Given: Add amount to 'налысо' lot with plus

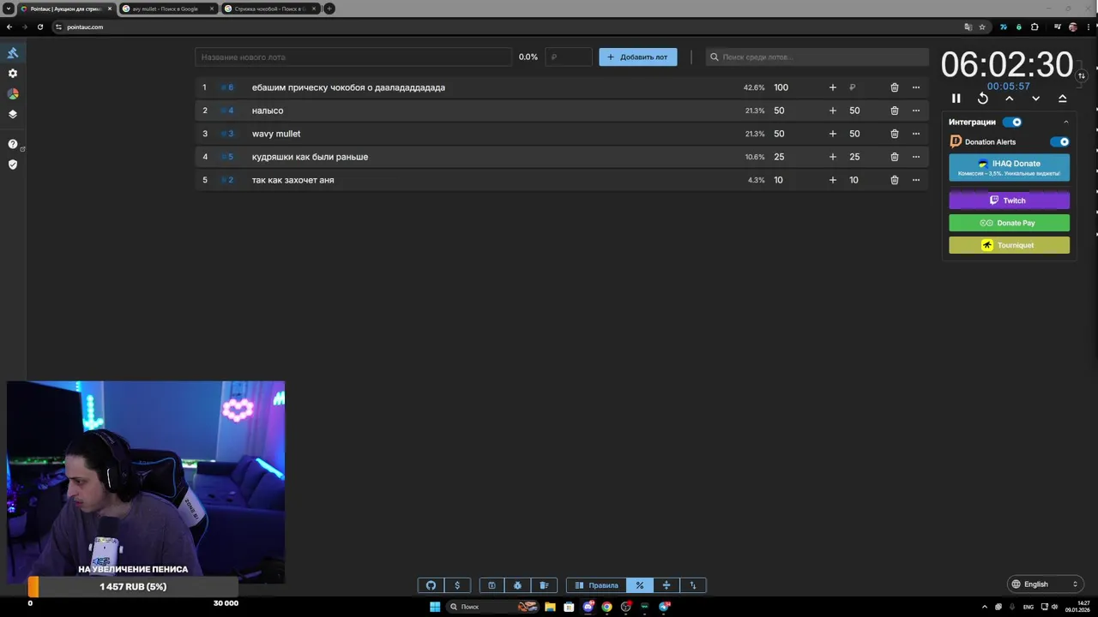Looking at the screenshot, I should pyautogui.click(x=832, y=111).
